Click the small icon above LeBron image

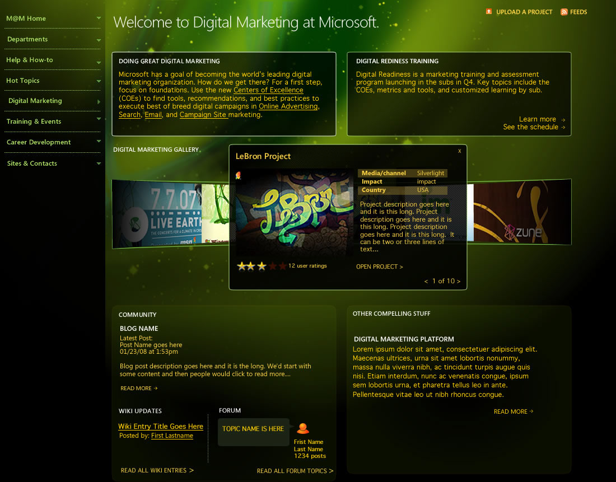click(x=238, y=175)
